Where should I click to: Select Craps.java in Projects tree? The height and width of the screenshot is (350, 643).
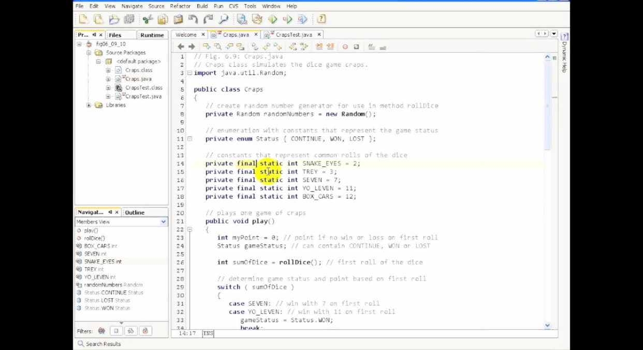coord(138,79)
